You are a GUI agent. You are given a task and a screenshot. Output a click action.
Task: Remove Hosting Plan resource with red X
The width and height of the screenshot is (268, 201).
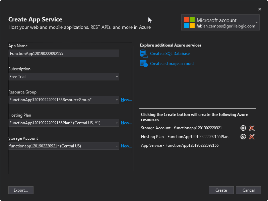pos(252,137)
